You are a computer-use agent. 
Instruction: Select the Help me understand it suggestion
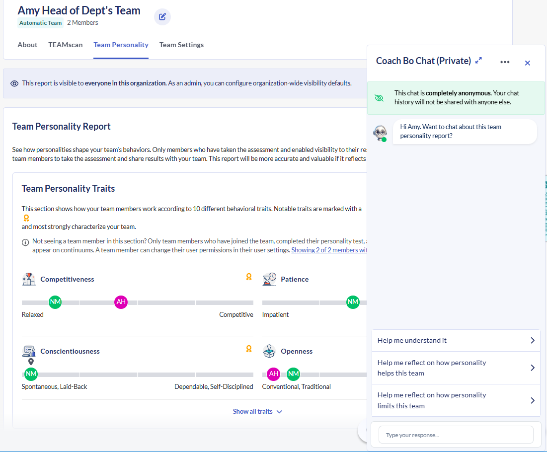coord(456,341)
